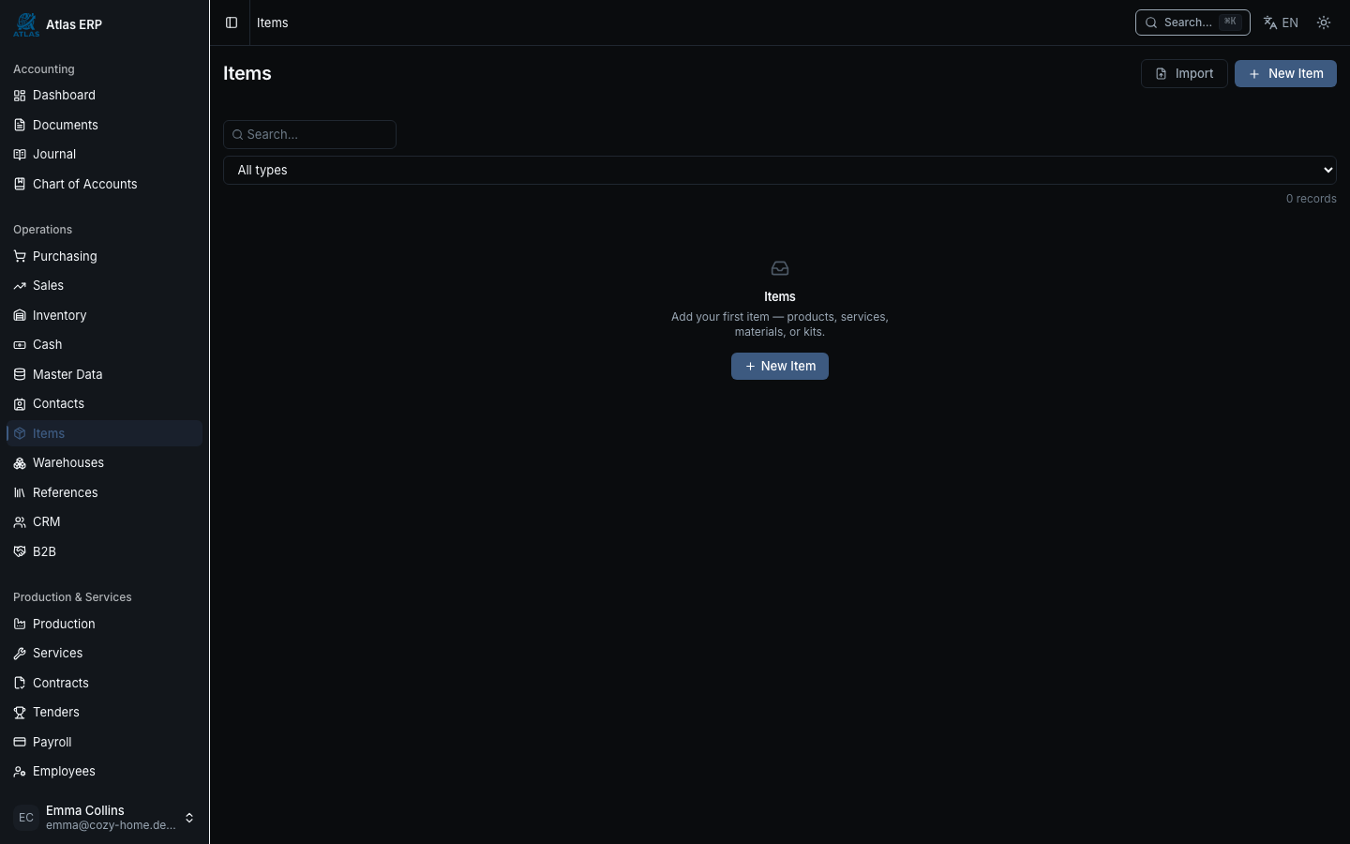
Task: Click the Import button
Action: coord(1184,74)
